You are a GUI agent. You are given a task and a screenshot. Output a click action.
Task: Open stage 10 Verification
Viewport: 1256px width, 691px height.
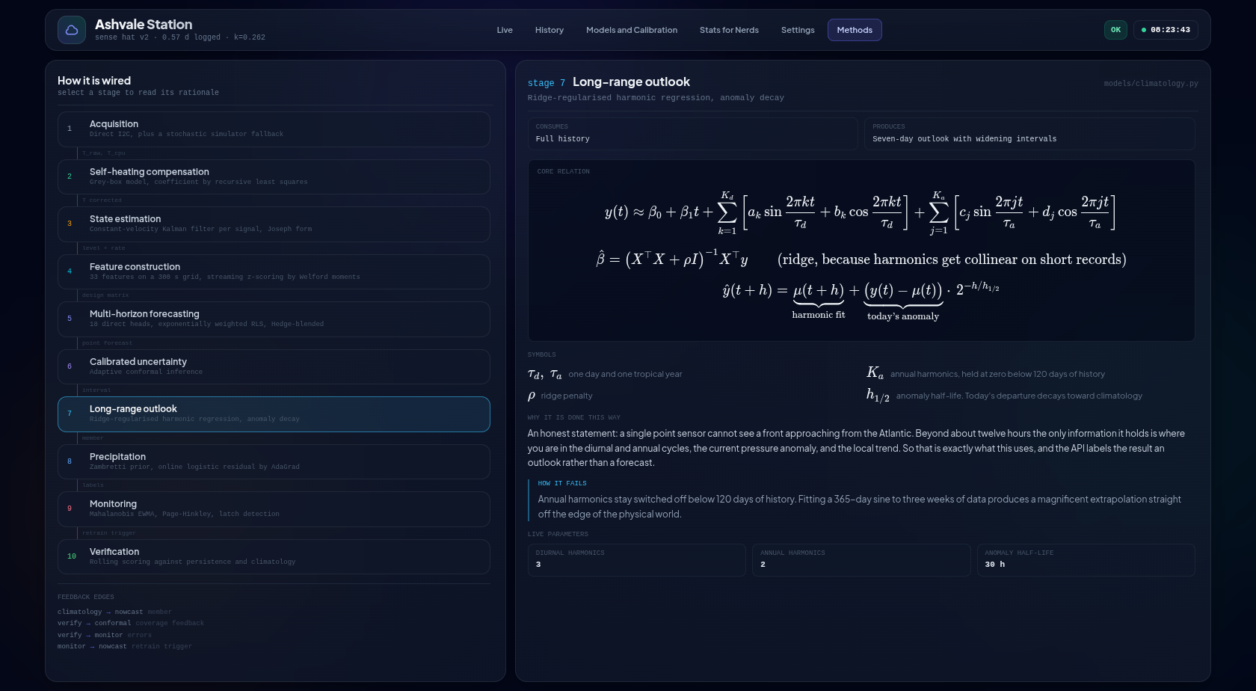pyautogui.click(x=274, y=556)
